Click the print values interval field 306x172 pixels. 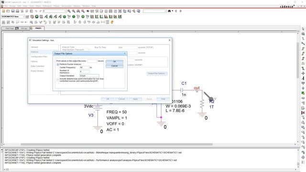[92, 61]
